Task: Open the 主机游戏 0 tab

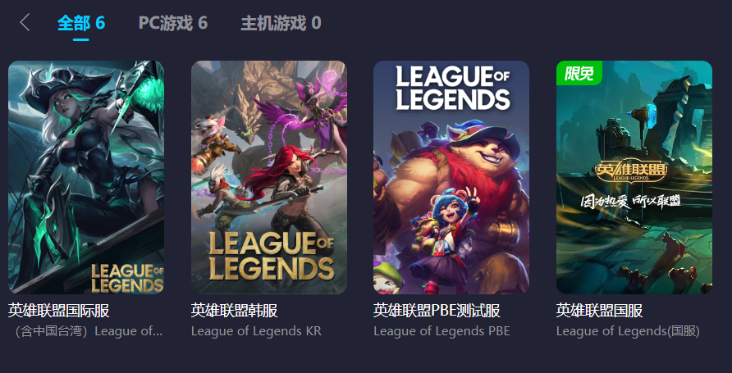Action: 281,23
